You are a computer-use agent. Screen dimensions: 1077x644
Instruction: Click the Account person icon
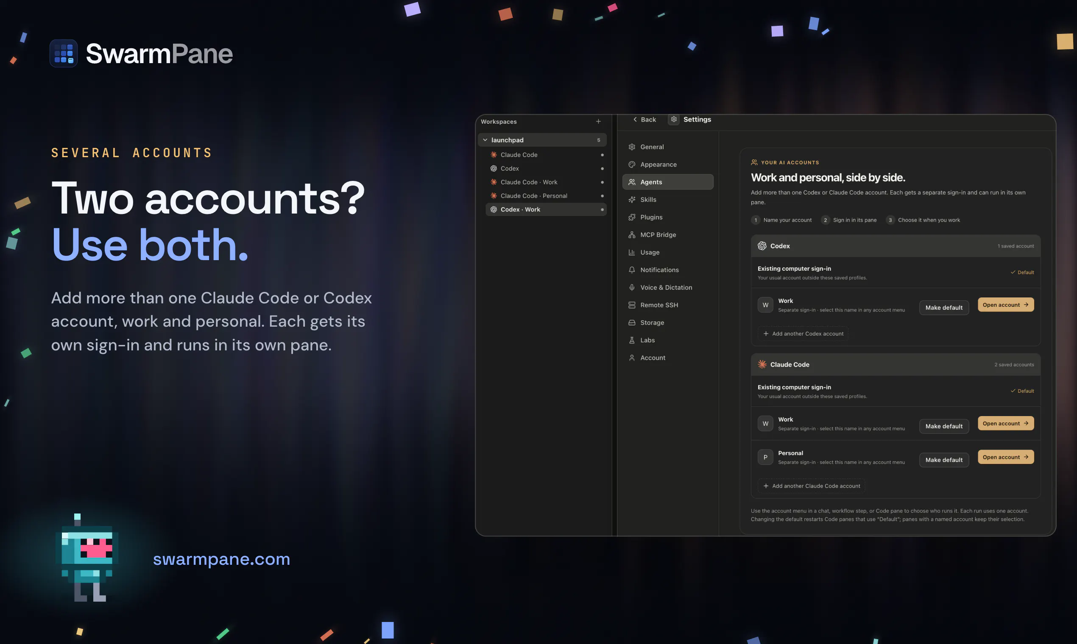point(632,358)
